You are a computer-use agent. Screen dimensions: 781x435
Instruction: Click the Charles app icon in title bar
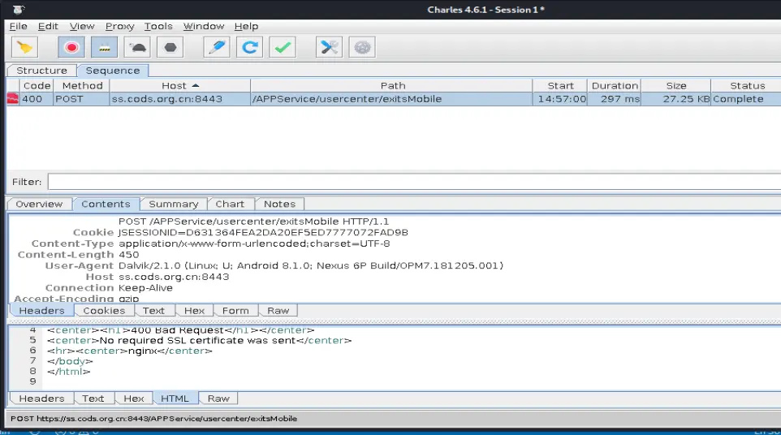pos(19,10)
